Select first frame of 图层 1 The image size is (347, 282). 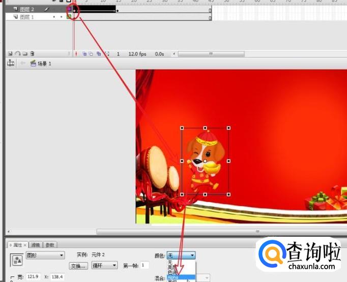[75, 17]
